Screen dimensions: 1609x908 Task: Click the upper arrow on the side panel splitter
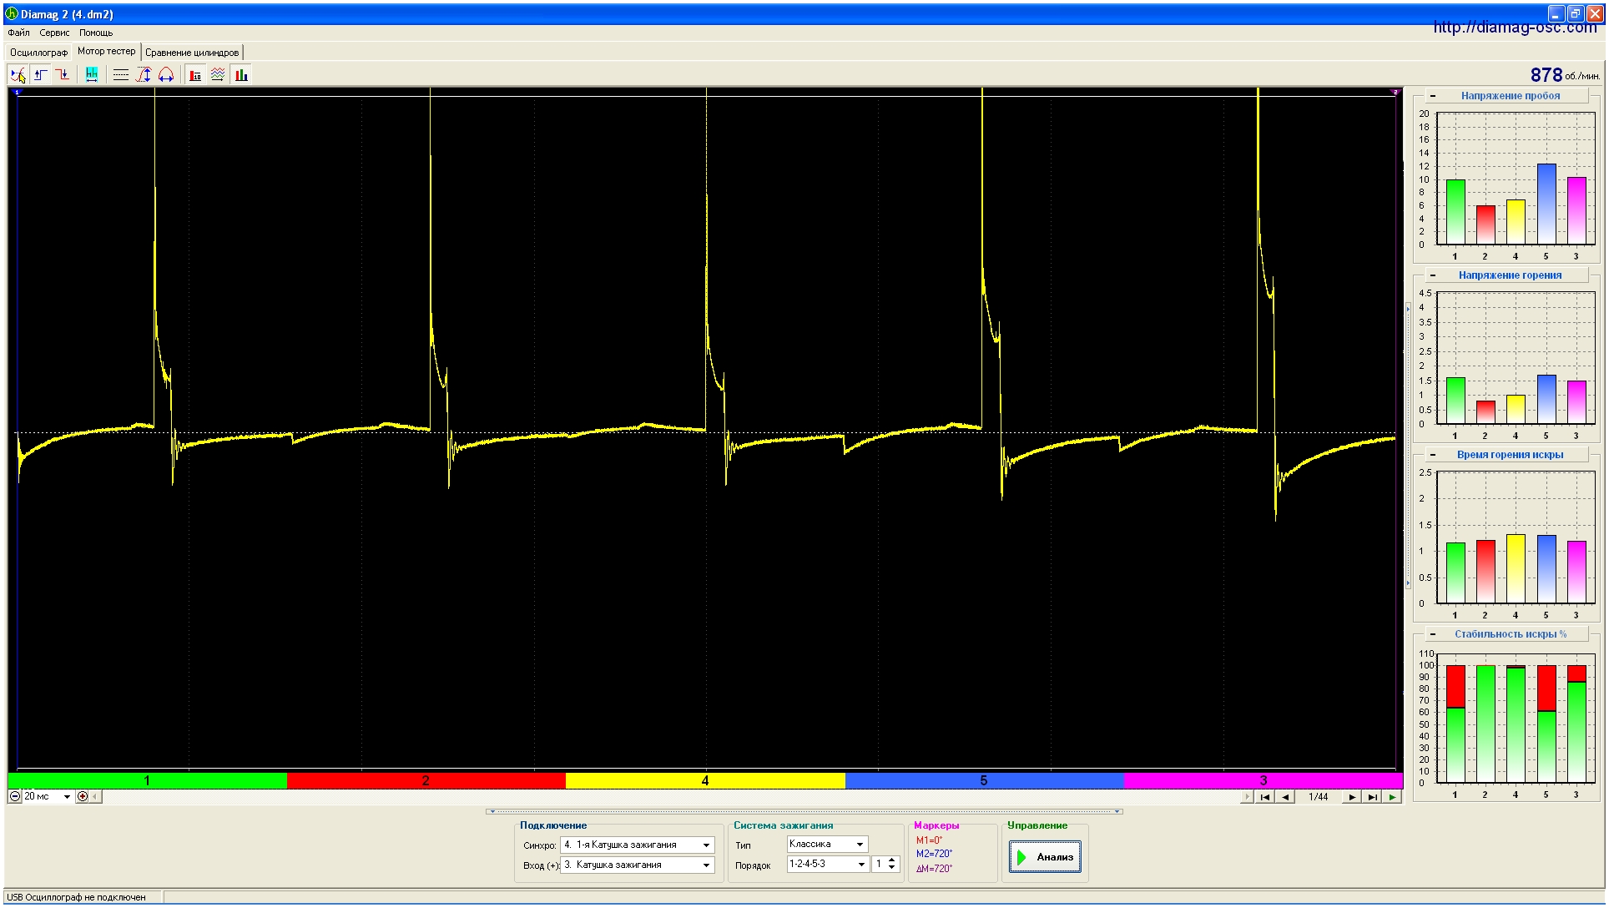click(x=1408, y=309)
